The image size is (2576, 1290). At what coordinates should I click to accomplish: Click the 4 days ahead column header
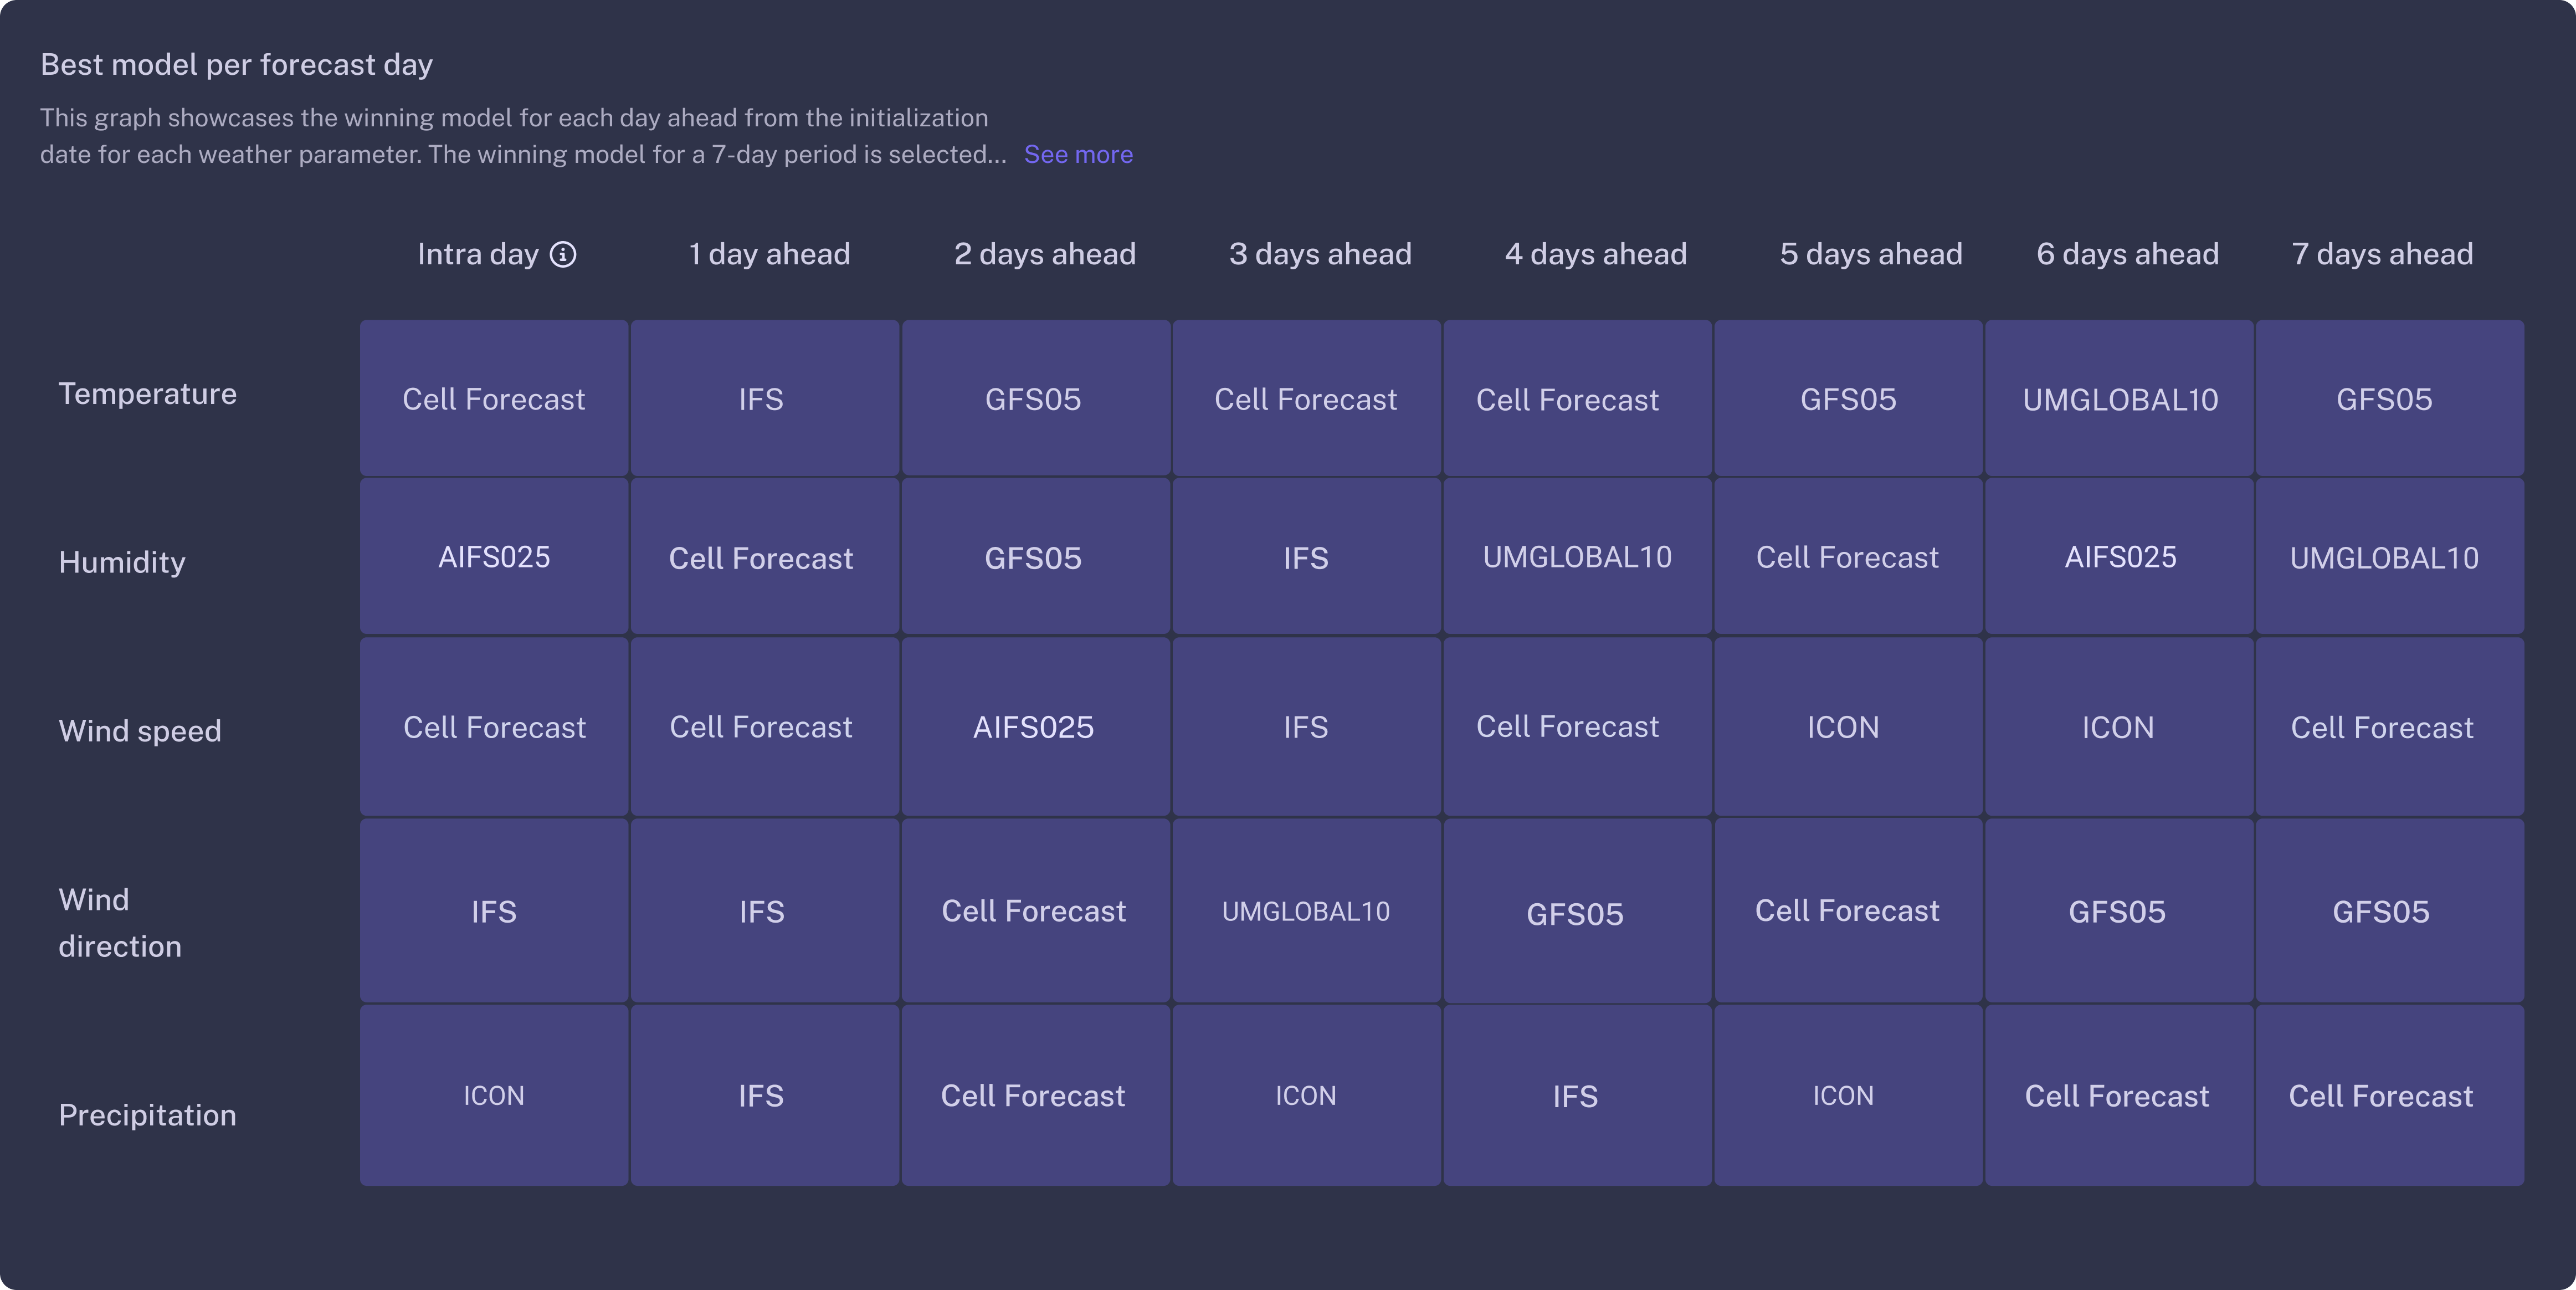pyautogui.click(x=1595, y=254)
